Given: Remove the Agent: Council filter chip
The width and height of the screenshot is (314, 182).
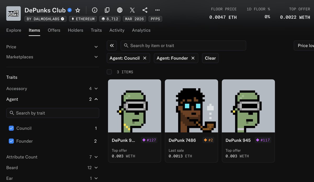Looking at the screenshot, I should 145,58.
